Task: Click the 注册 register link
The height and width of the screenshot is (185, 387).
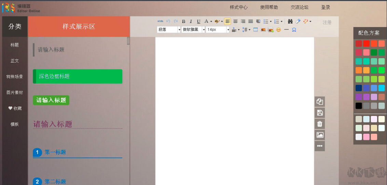Action: pos(327,23)
